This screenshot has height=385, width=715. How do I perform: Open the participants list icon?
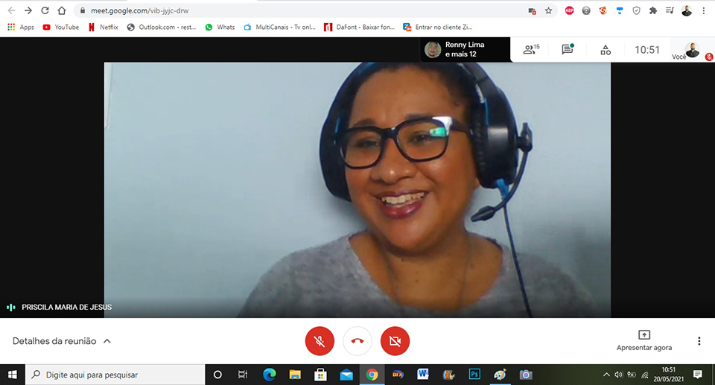click(x=530, y=50)
